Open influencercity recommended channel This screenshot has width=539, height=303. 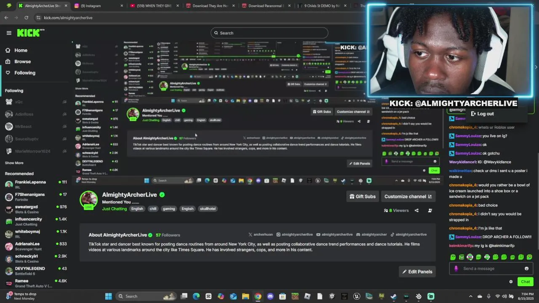36,221
